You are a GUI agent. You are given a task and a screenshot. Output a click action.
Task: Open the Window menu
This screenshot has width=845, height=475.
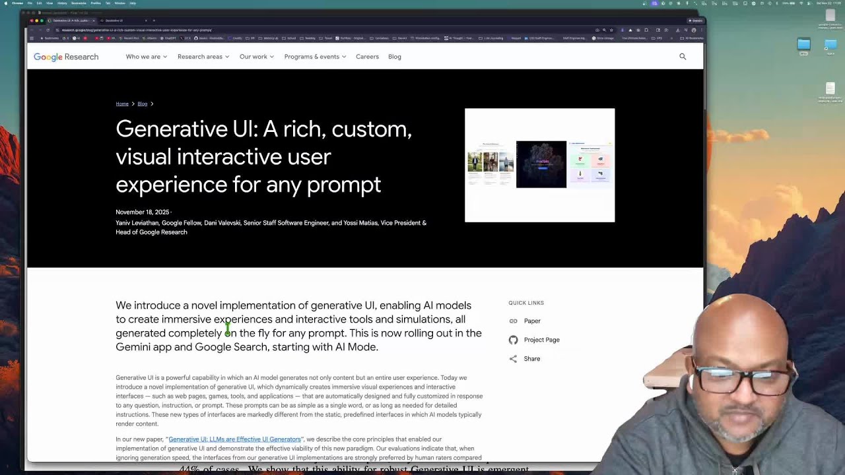point(119,3)
